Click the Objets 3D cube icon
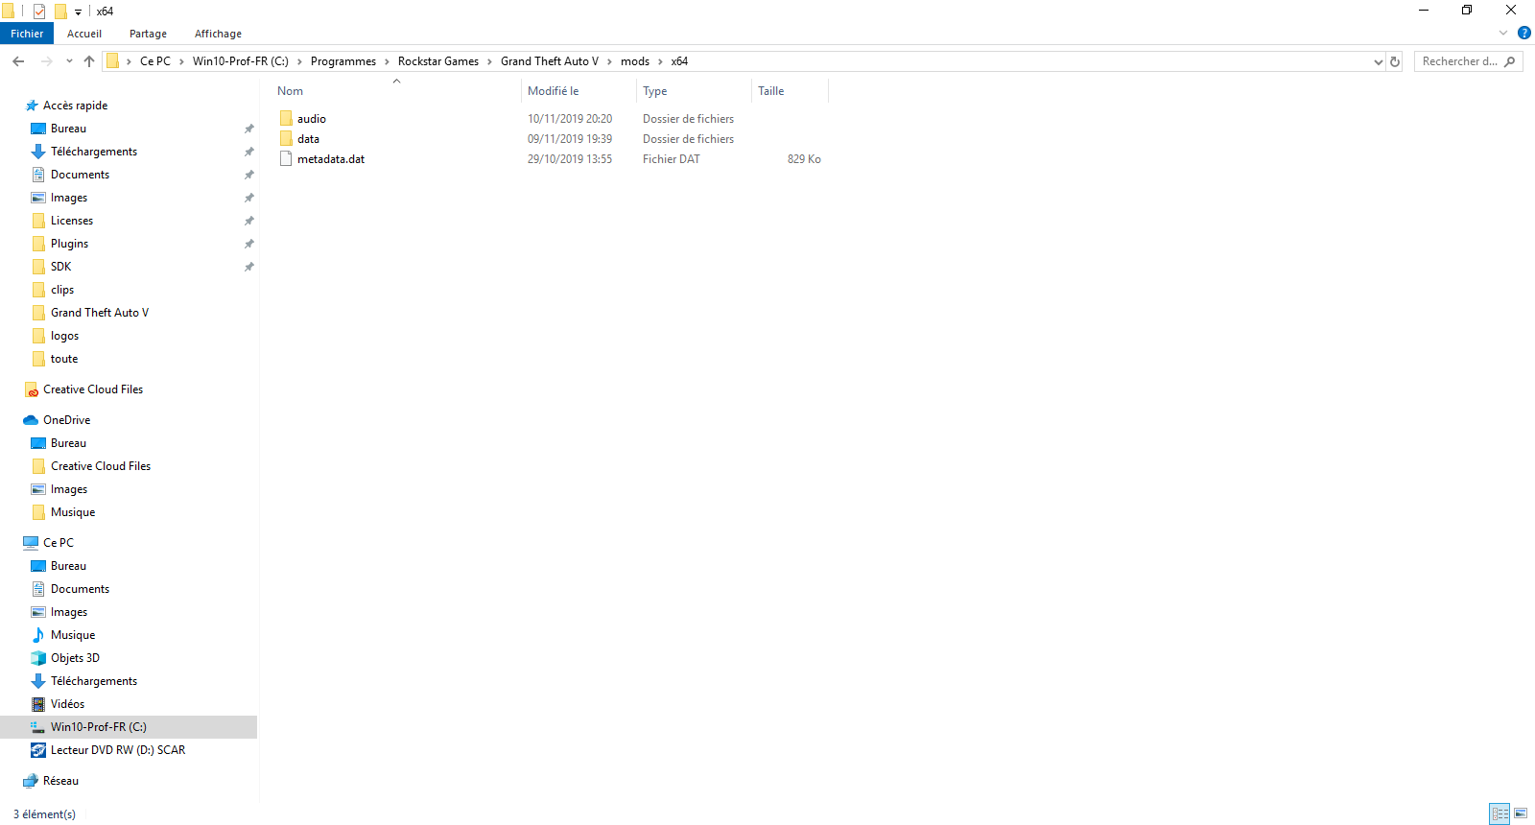The width and height of the screenshot is (1535, 825). tap(38, 658)
